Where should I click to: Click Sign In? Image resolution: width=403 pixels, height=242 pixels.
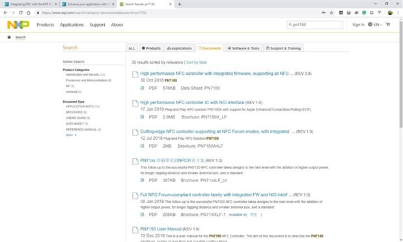(358, 25)
